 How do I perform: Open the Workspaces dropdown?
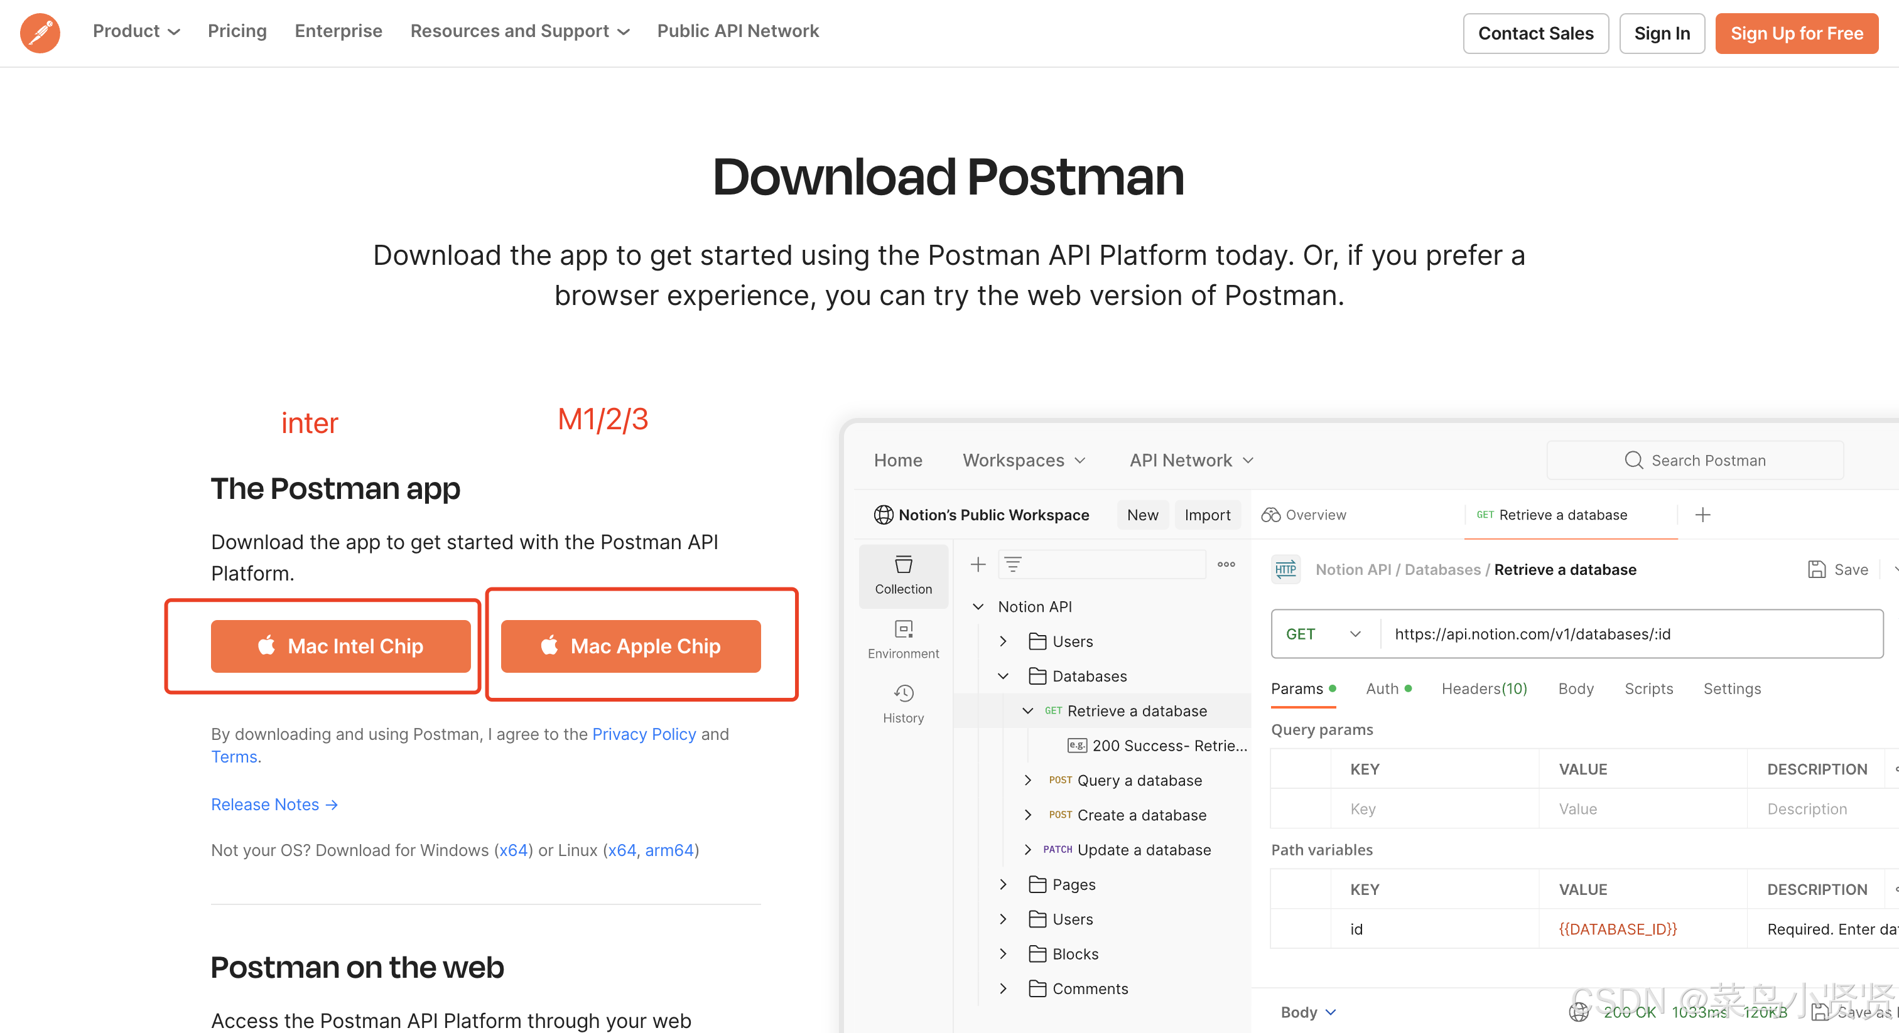(1024, 461)
